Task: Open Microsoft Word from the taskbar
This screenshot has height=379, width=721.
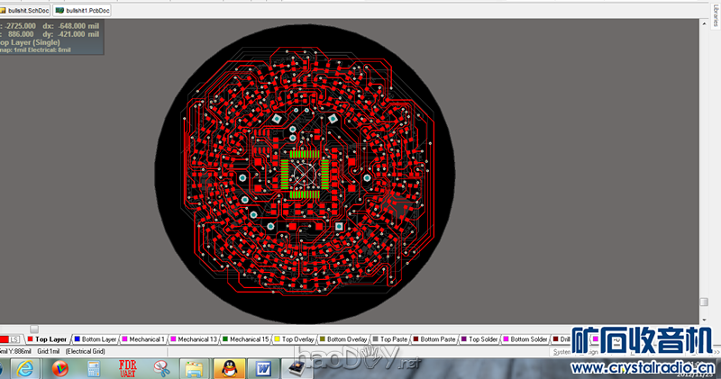Action: point(263,367)
